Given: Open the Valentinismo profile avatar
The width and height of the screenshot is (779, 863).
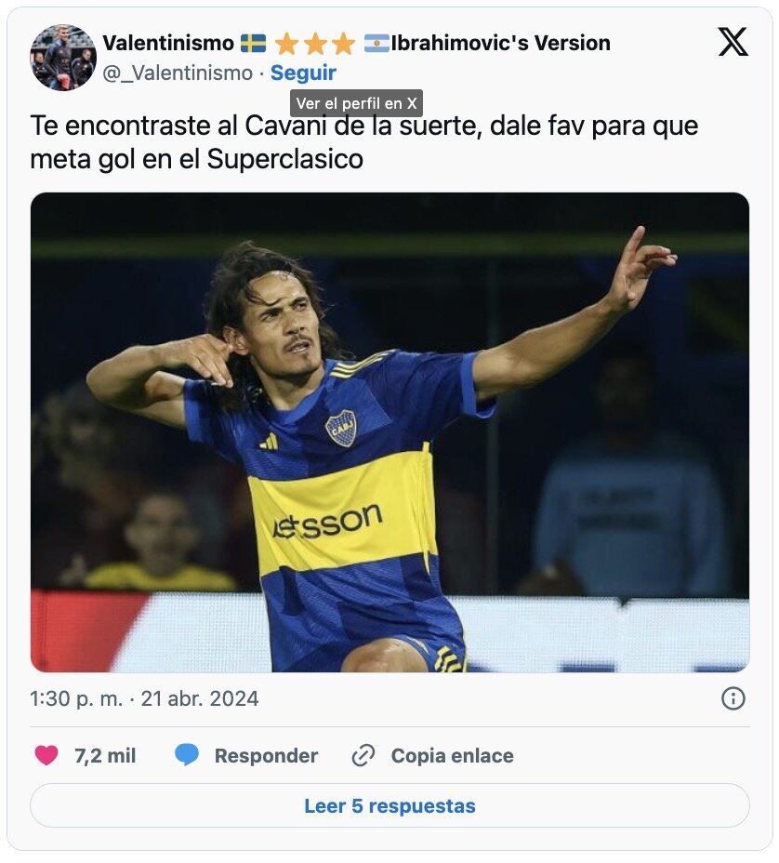Looking at the screenshot, I should 62,58.
